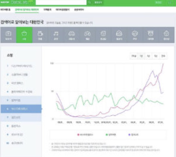Open the 데이터랩 홈 tab
Viewport: 176px width, 157px height.
click(5, 9)
